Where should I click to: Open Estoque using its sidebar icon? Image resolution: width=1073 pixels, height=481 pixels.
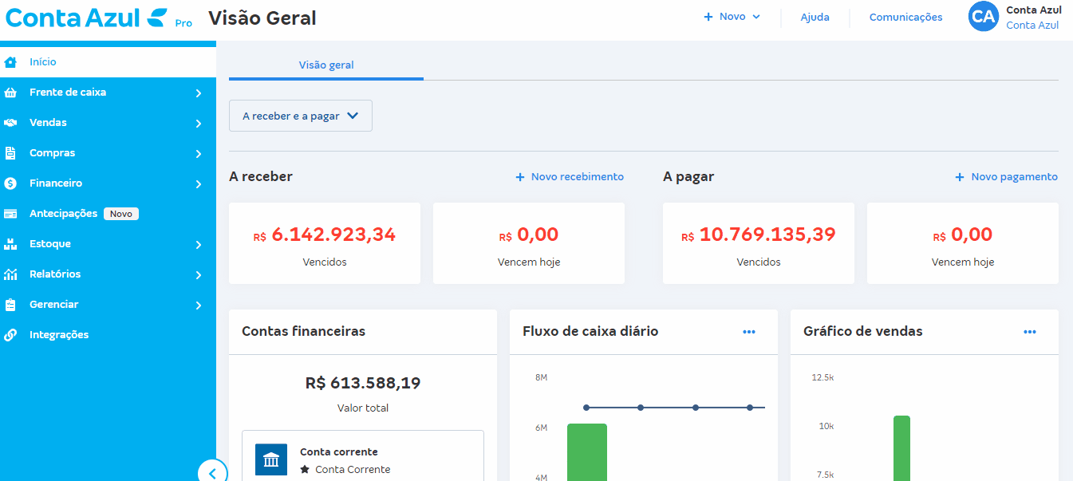(10, 243)
